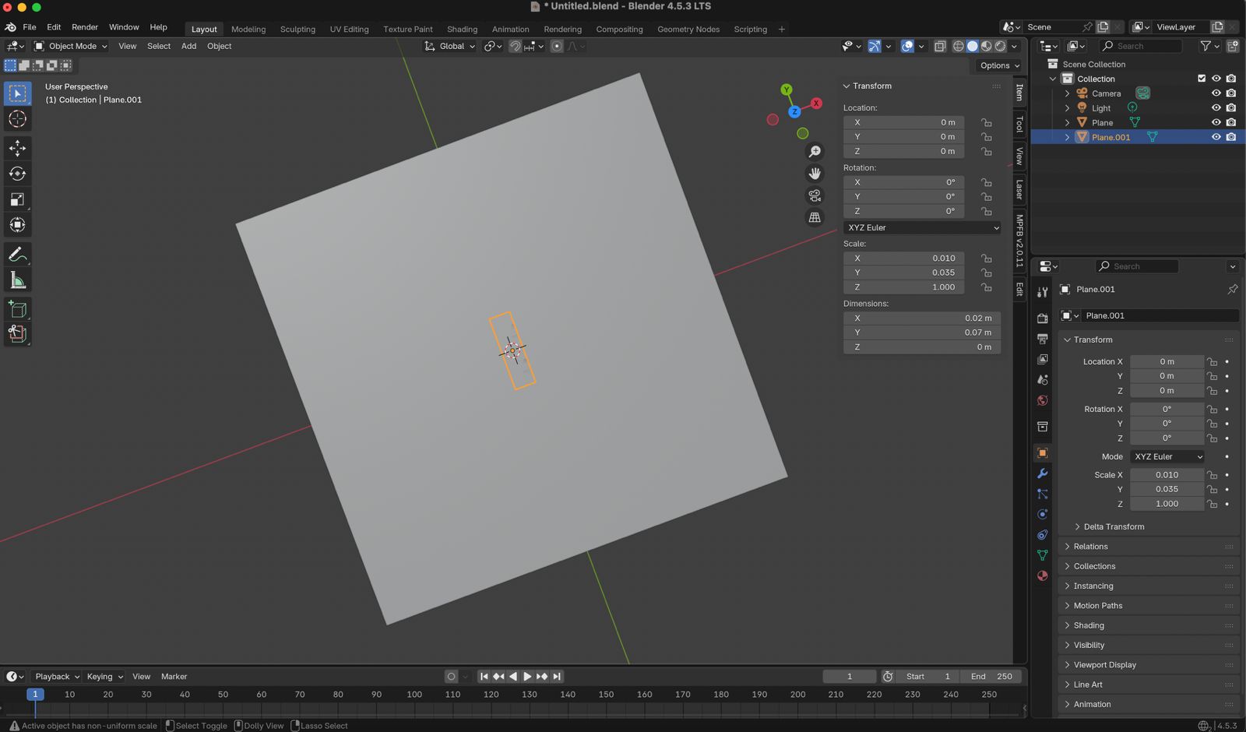Activate the Scale tool
1246x732 pixels.
pyautogui.click(x=17, y=199)
